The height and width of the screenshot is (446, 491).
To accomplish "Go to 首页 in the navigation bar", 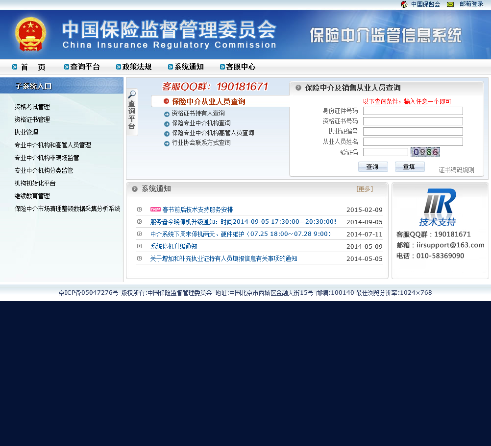I will point(33,67).
